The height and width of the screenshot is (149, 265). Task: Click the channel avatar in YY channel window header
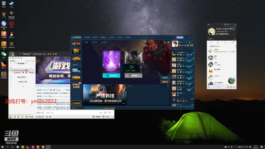[x=12, y=54]
